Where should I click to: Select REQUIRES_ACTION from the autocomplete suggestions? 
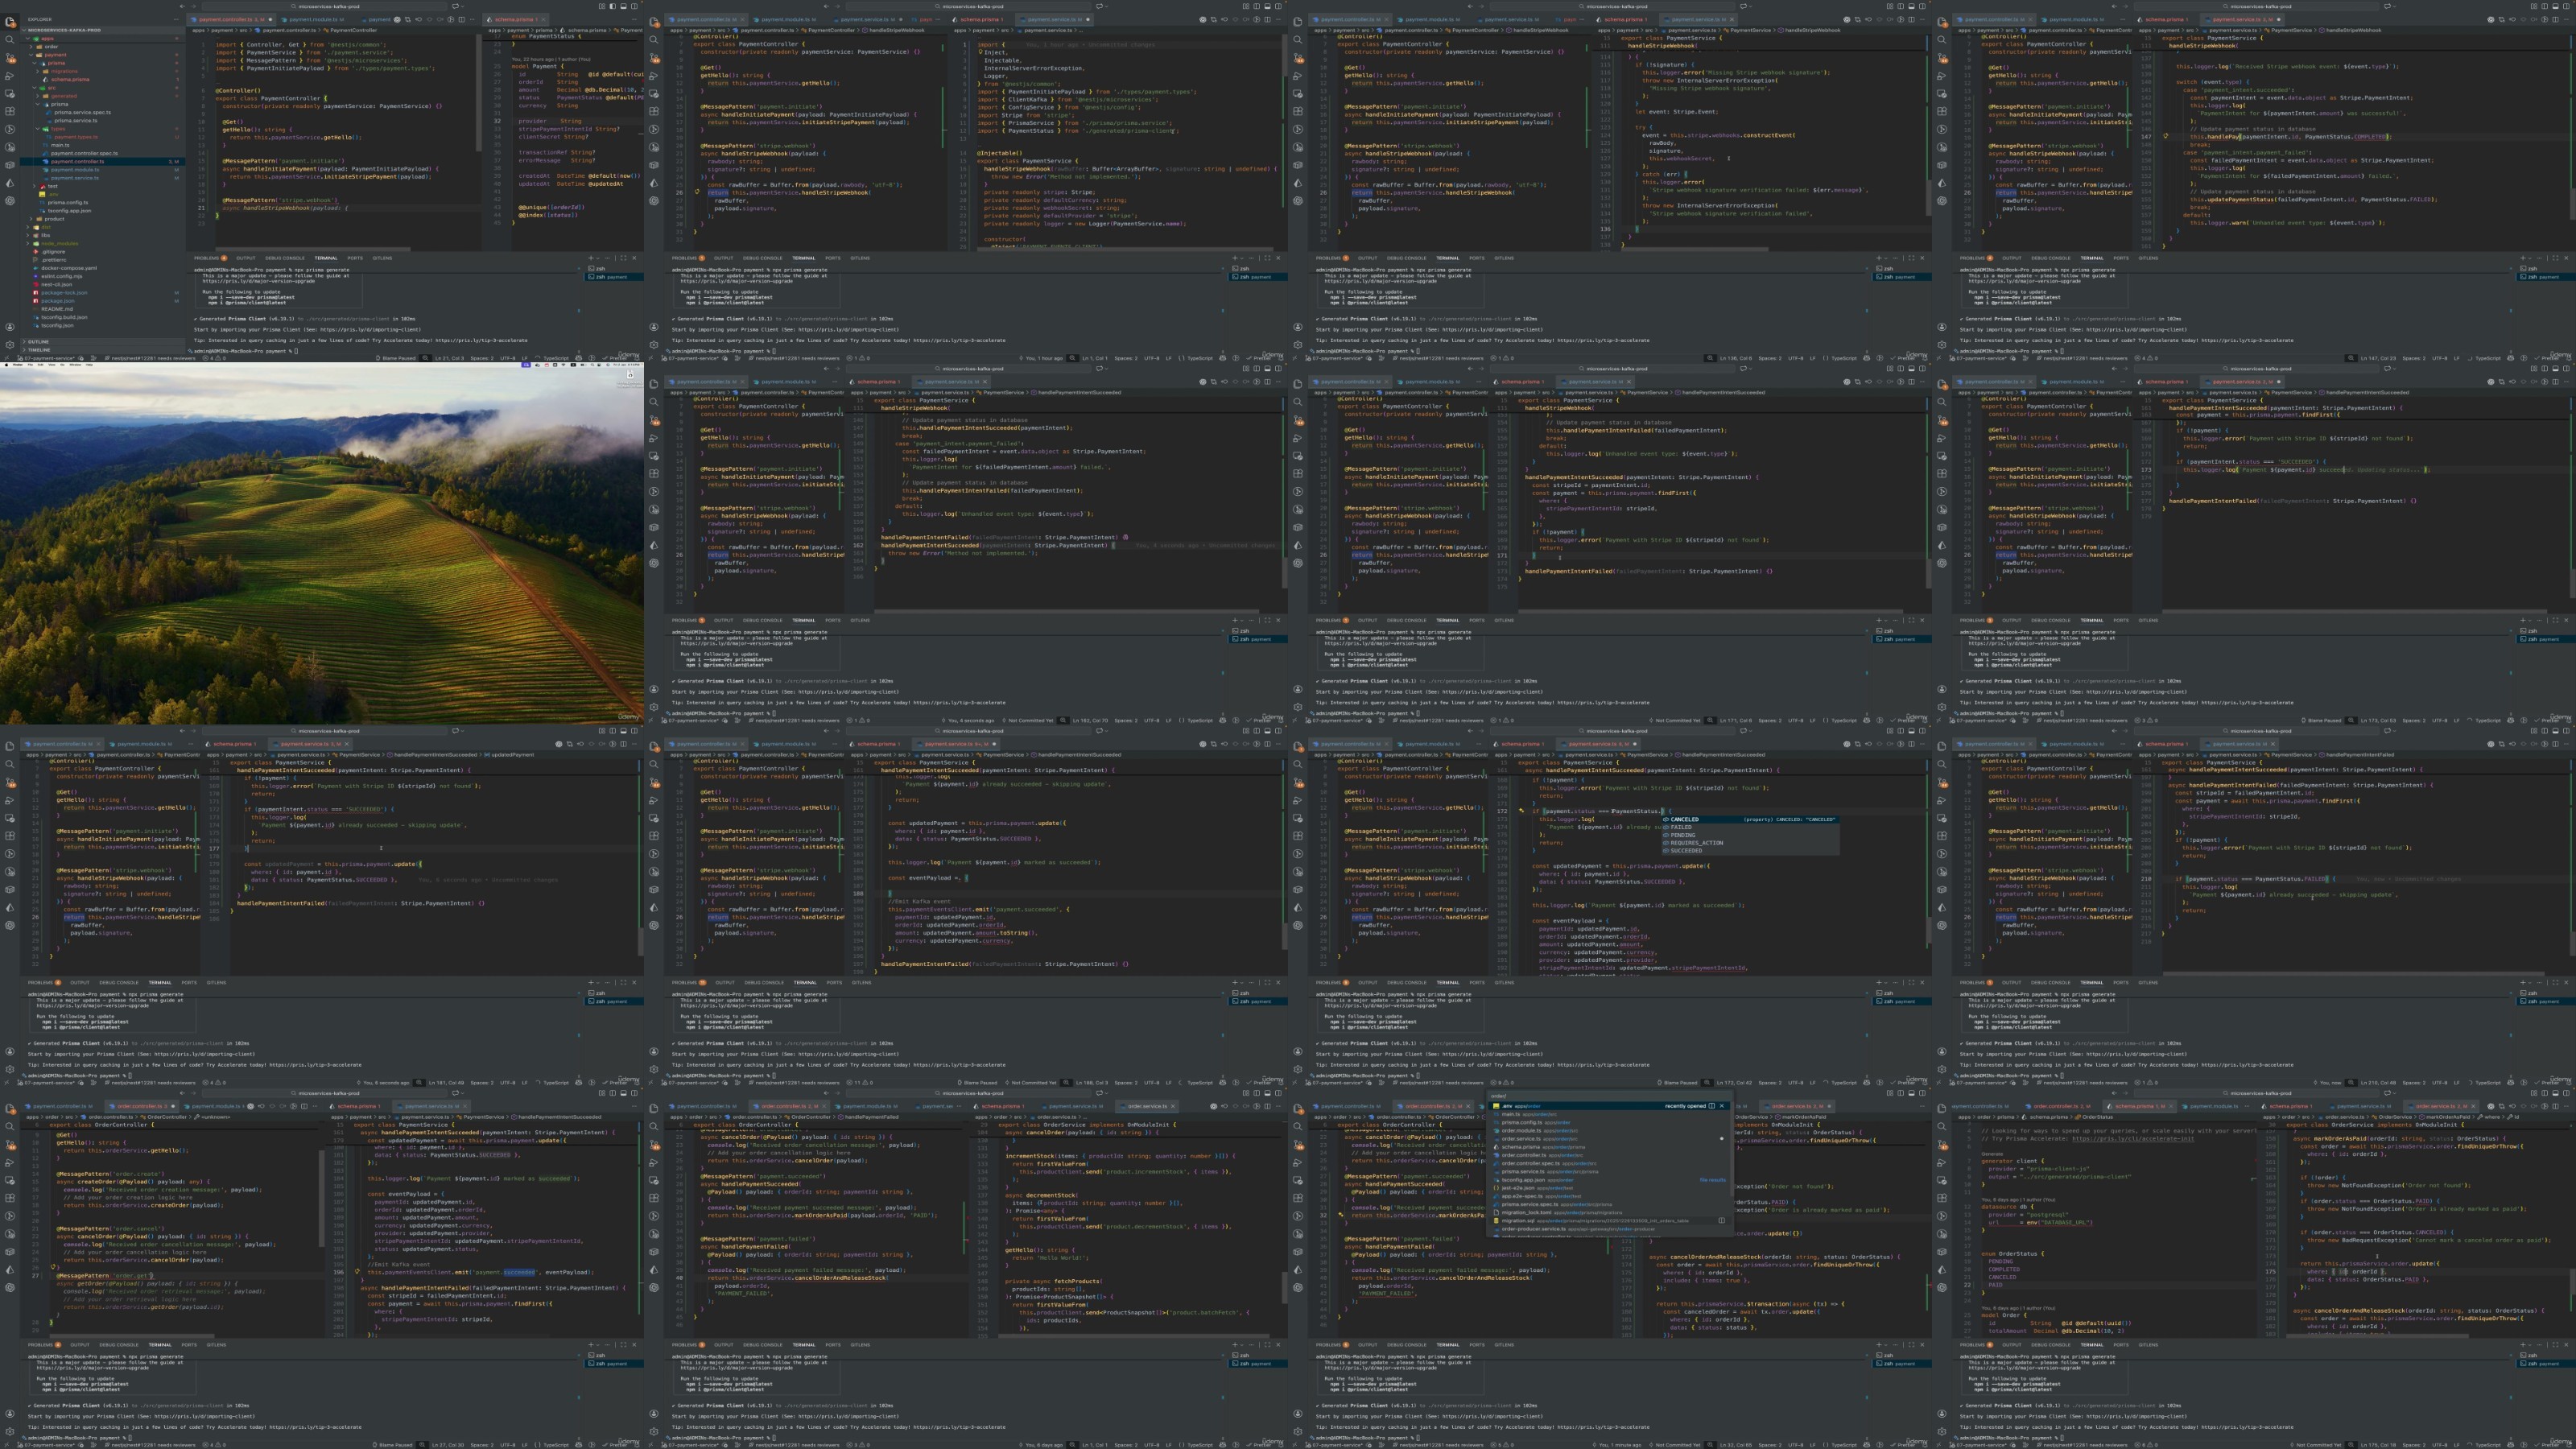point(1696,843)
